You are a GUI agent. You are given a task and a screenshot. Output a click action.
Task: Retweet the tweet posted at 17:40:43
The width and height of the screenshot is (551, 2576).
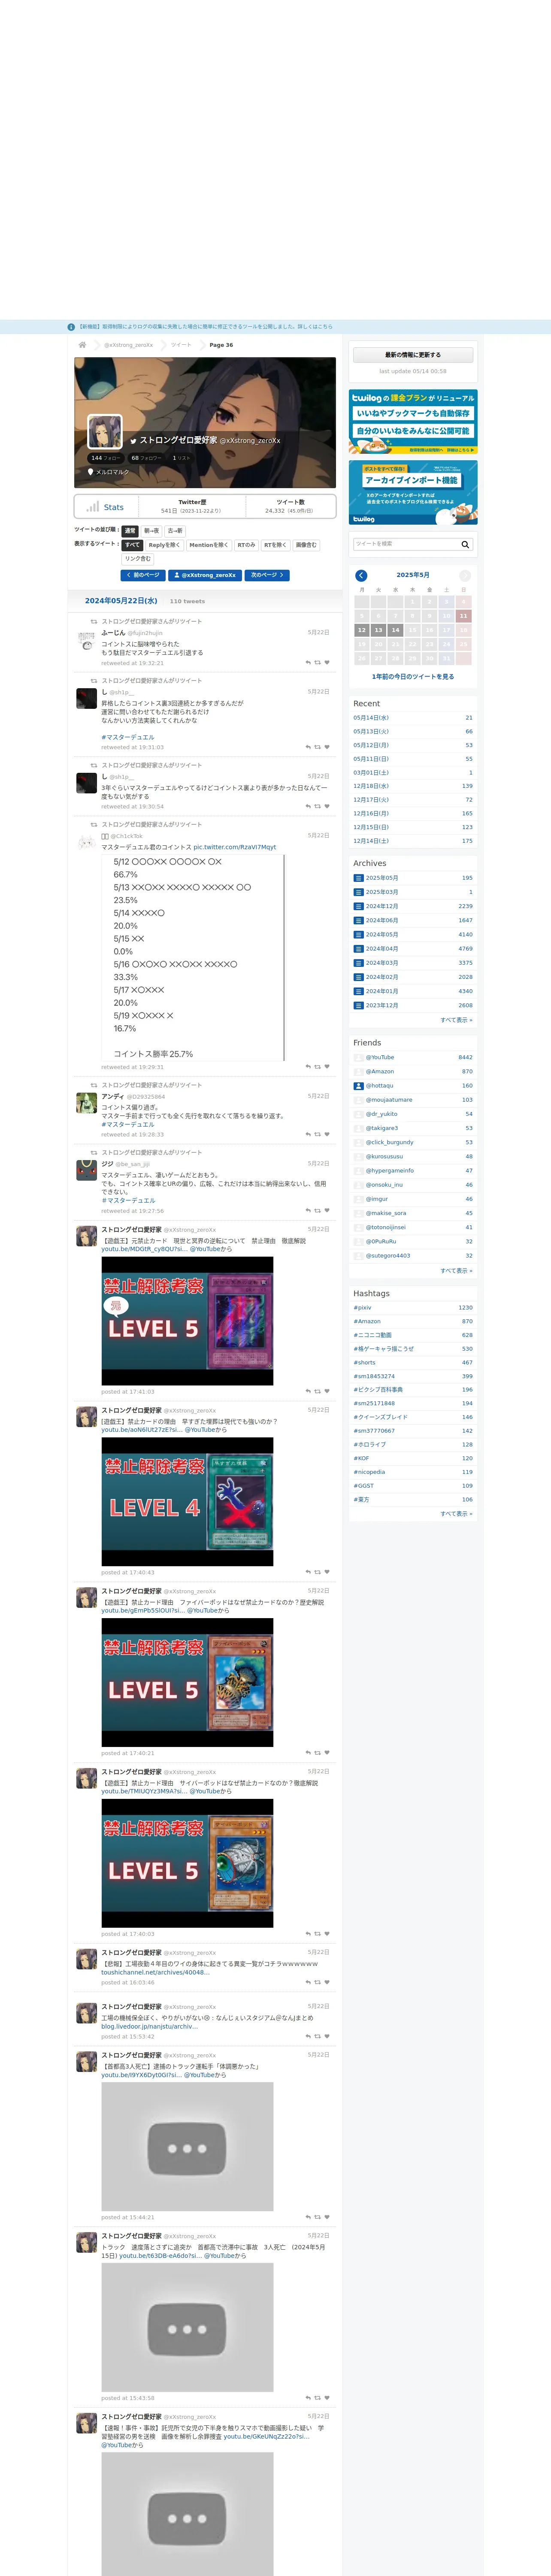317,1572
